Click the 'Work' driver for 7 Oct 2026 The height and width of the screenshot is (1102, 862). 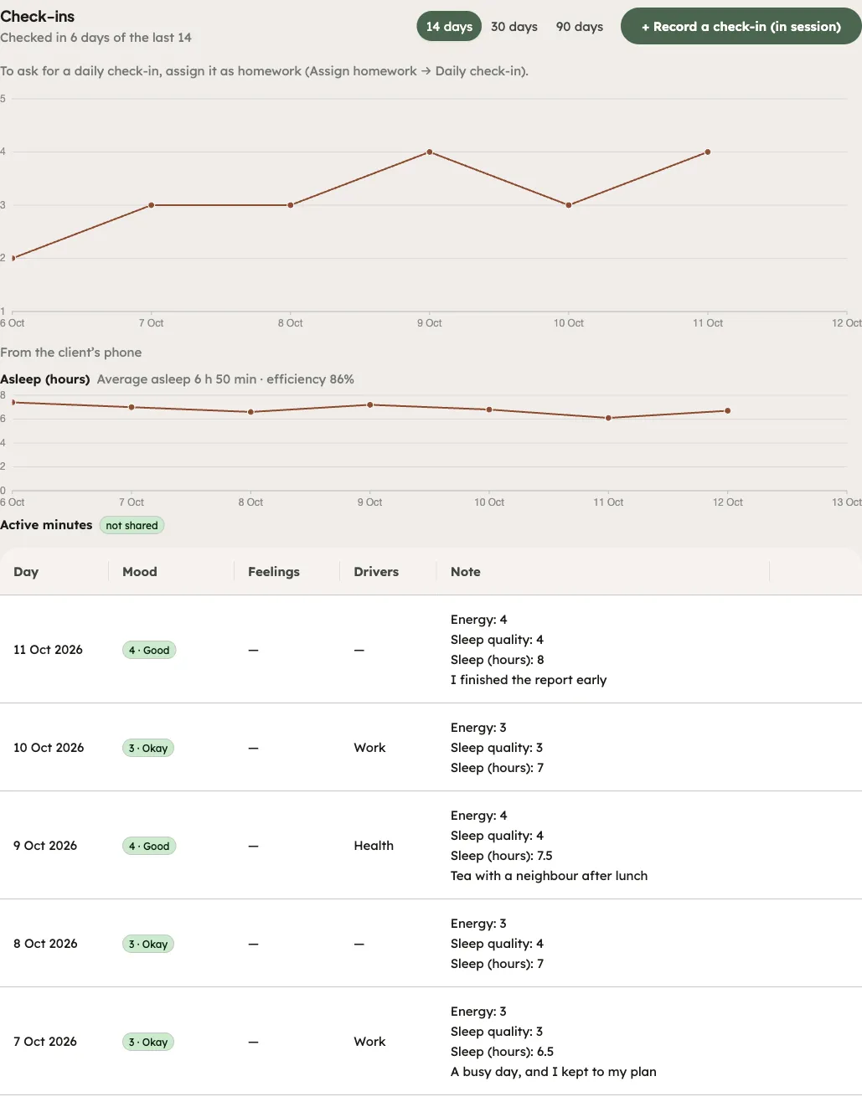(369, 1042)
